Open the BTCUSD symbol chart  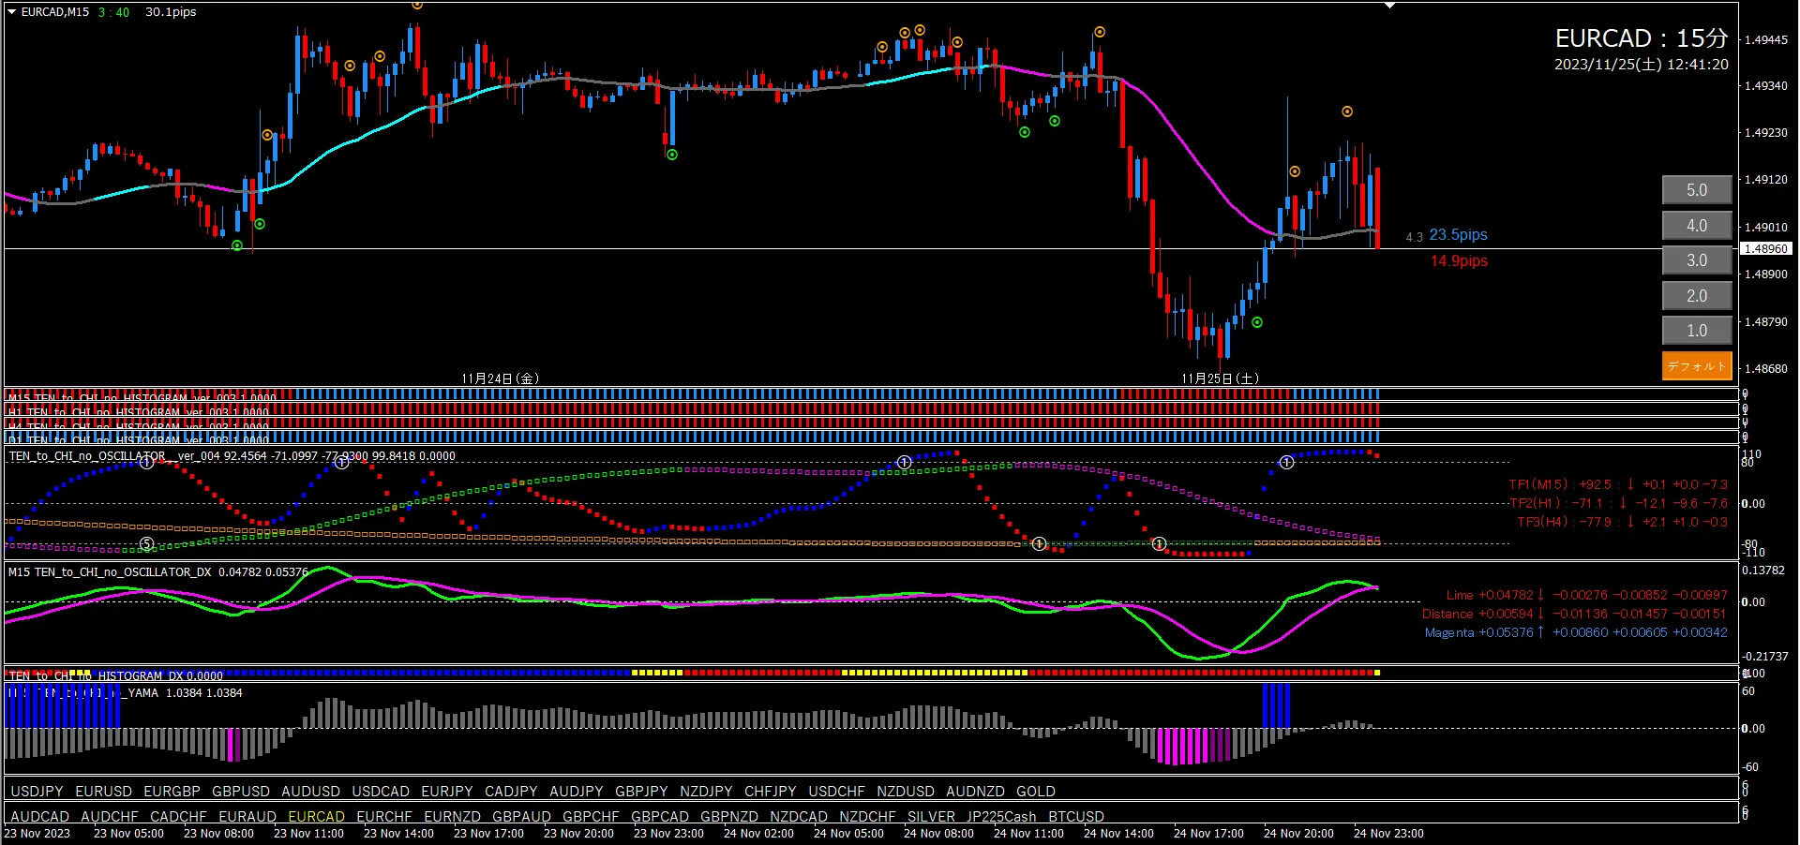tap(1076, 817)
